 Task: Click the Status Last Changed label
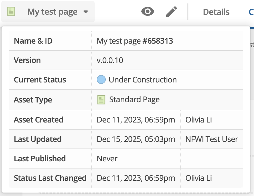click(x=50, y=178)
